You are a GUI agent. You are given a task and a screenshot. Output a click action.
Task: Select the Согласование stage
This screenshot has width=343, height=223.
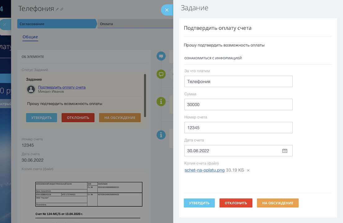[x=57, y=24]
